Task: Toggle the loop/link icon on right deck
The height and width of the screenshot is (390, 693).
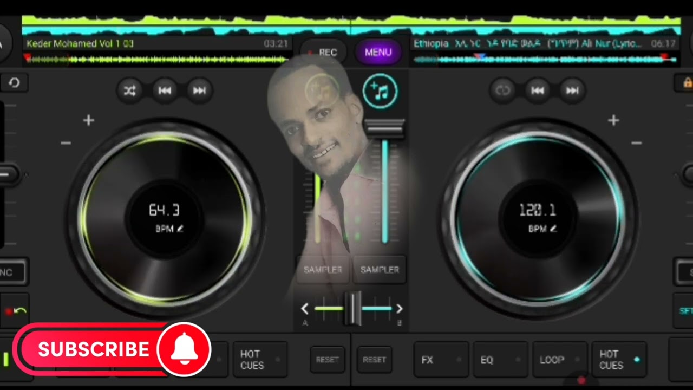Action: (x=502, y=90)
